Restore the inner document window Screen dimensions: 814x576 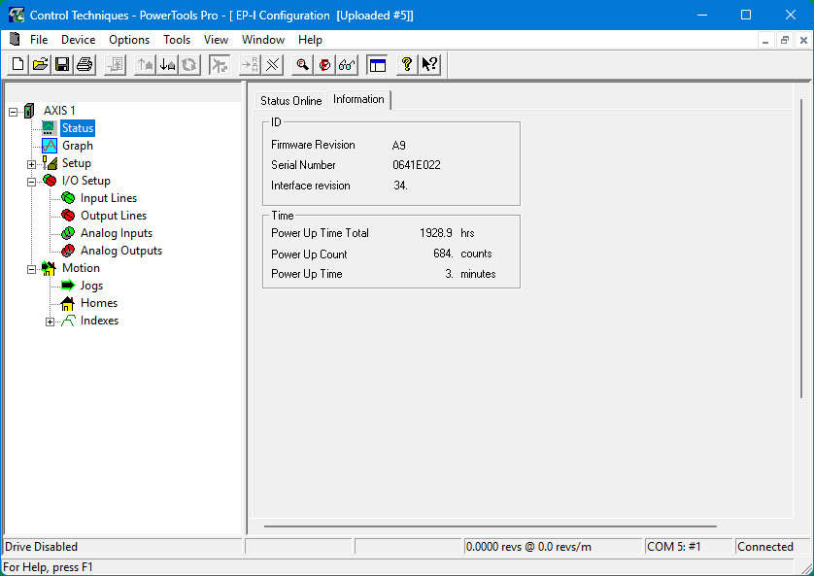tap(785, 40)
